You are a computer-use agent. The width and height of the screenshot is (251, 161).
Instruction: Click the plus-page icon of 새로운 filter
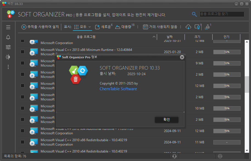click(97, 27)
